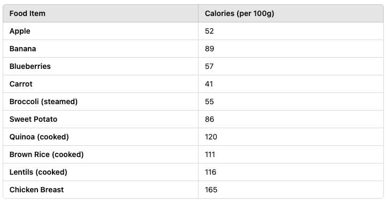Click the Calories (per 100g) column header
388x203 pixels.
click(291, 13)
